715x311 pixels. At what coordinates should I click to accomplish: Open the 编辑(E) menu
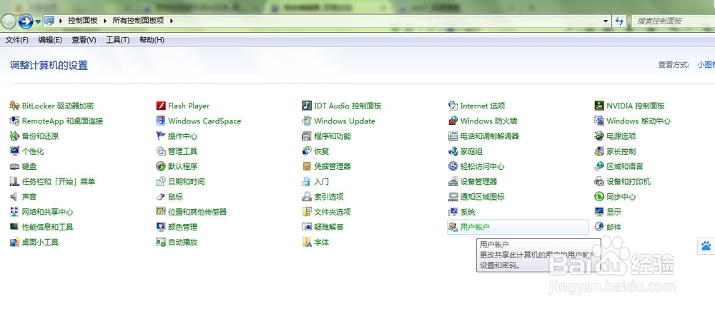50,40
